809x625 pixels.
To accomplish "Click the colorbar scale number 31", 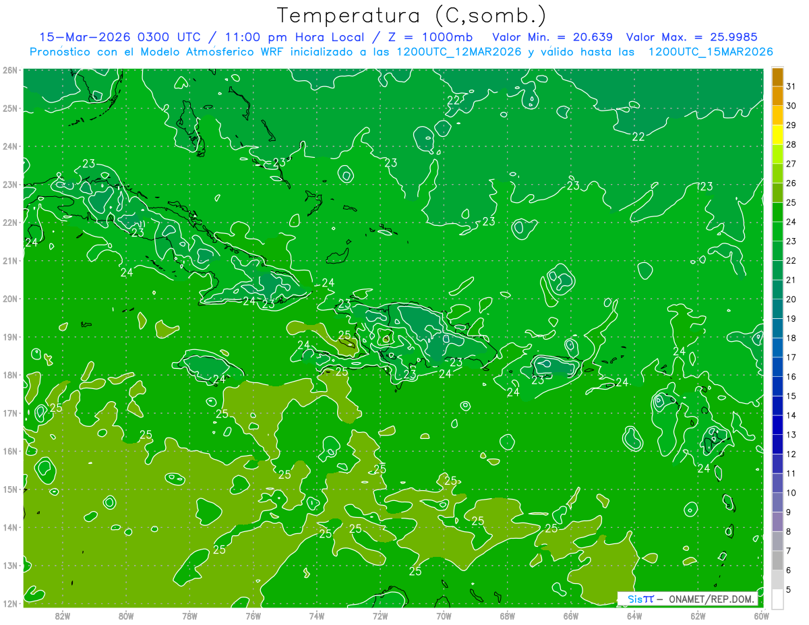I will tap(791, 86).
